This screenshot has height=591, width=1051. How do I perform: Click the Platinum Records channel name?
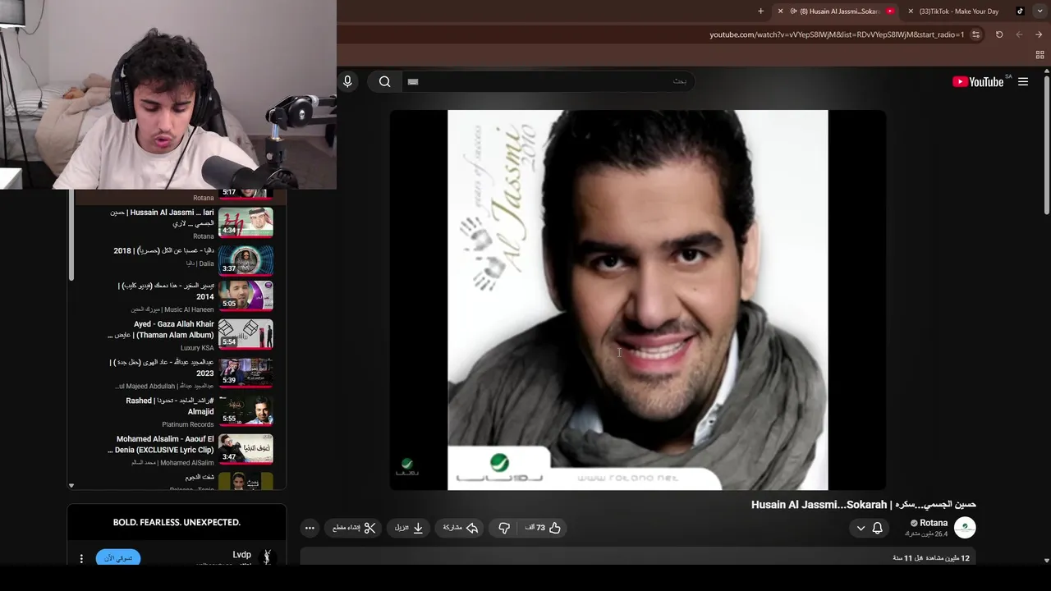(188, 424)
